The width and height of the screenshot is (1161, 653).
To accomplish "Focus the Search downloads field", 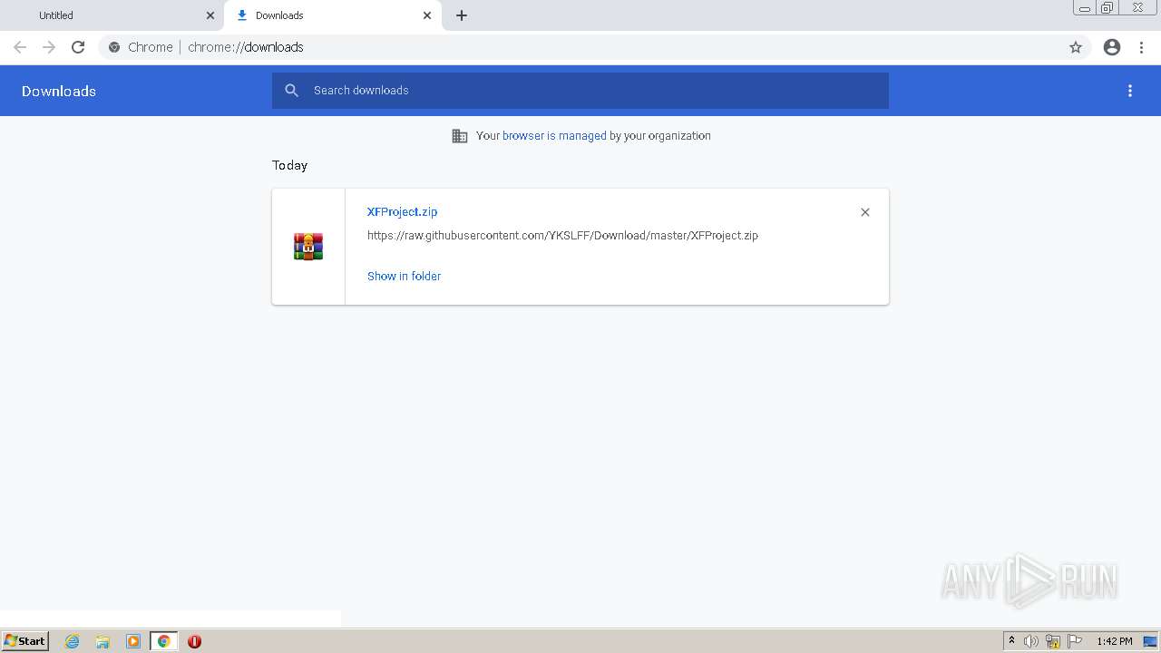I will tap(580, 91).
